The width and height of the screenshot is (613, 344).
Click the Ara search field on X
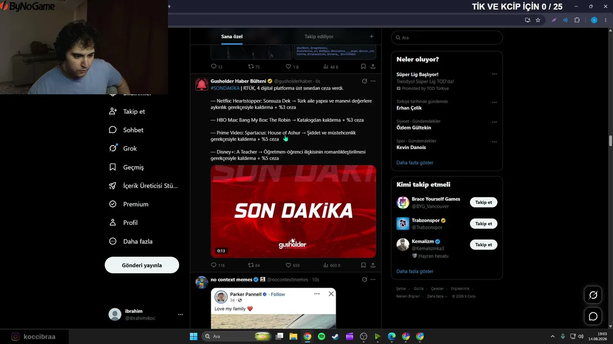click(447, 37)
